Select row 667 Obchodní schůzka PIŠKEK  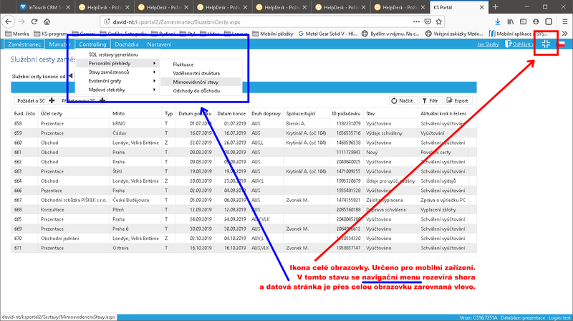(x=244, y=200)
